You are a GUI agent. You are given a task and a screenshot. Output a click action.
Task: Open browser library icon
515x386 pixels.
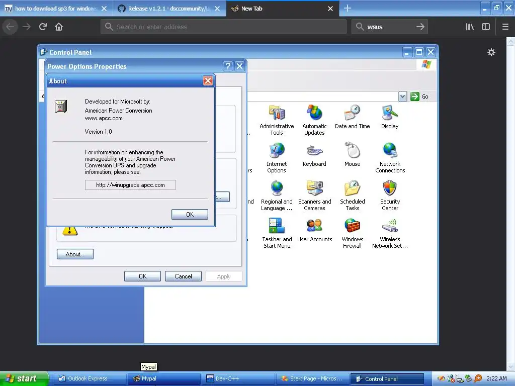(x=470, y=27)
